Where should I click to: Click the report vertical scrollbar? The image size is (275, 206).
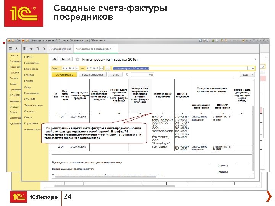(253, 138)
